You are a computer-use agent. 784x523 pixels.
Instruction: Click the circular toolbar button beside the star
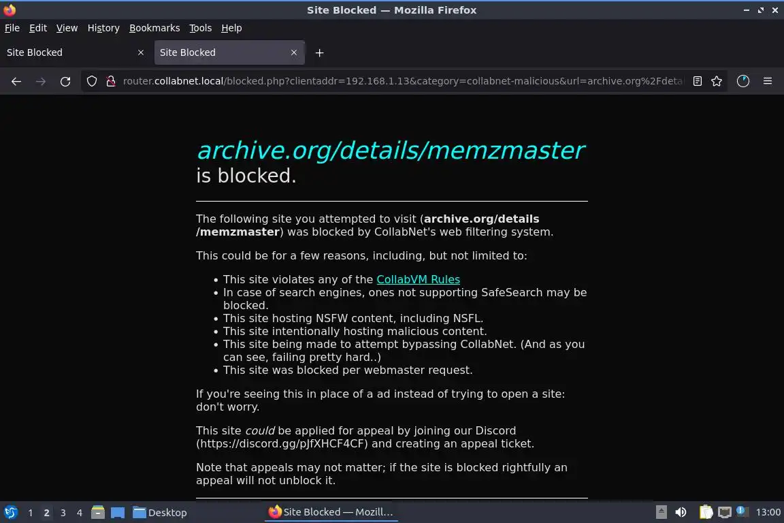[x=743, y=81]
